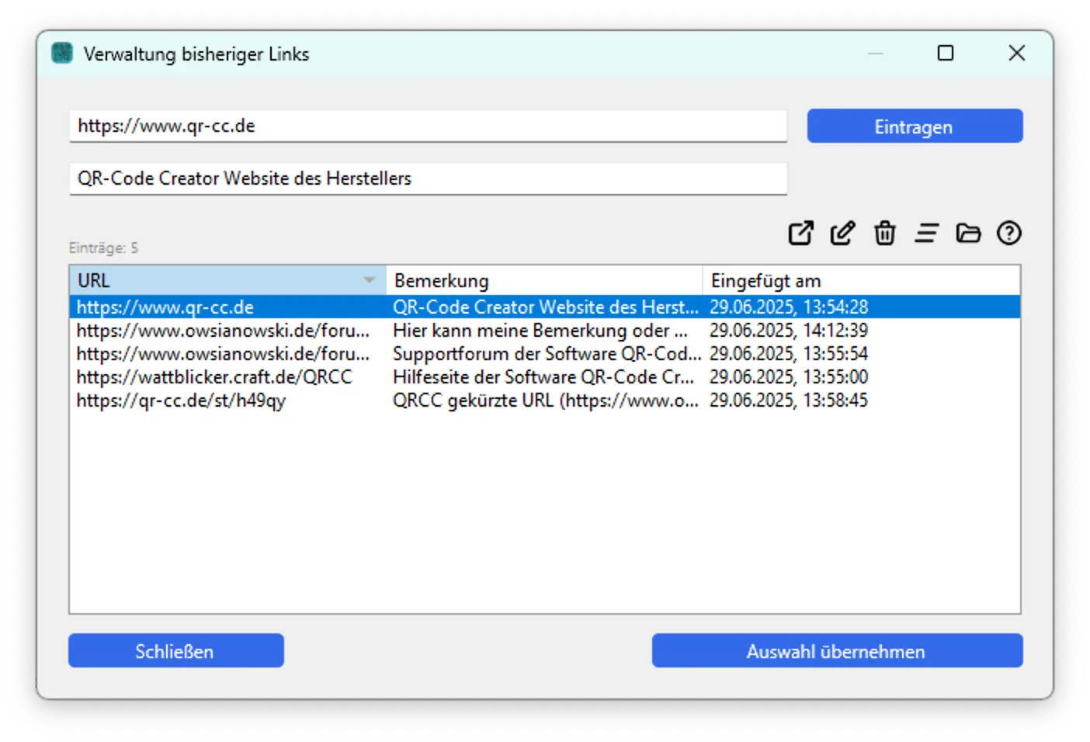Click the URL input field
The height and width of the screenshot is (742, 1090).
coord(428,126)
